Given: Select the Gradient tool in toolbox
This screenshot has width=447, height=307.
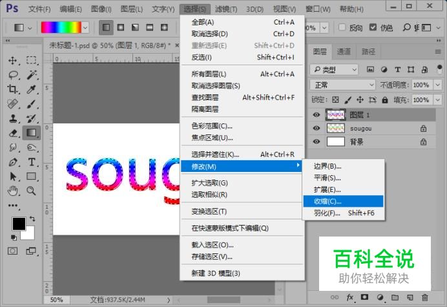Looking at the screenshot, I should coord(32,133).
